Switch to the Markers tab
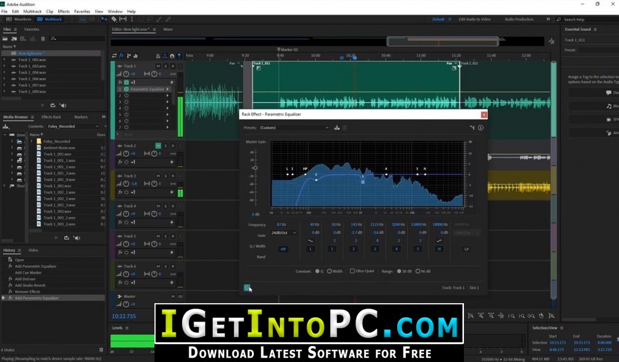Screen dimensions: 619x362 81,117
